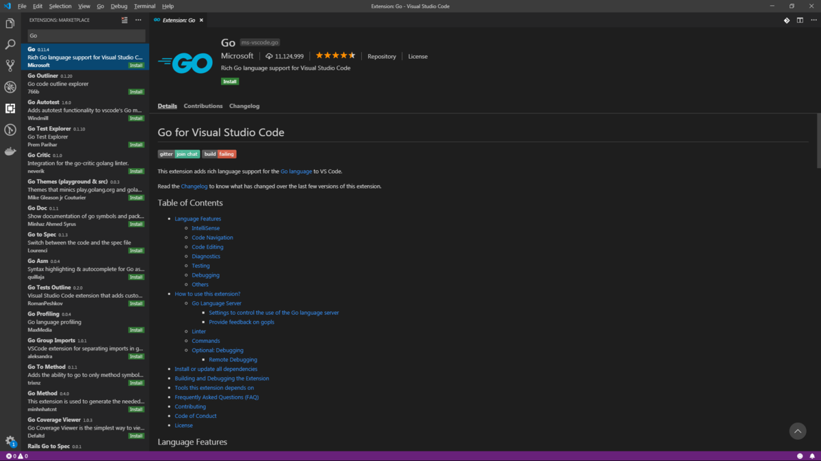The image size is (821, 461).
Task: Click the readme vertical scrollbar
Action: (x=818, y=141)
